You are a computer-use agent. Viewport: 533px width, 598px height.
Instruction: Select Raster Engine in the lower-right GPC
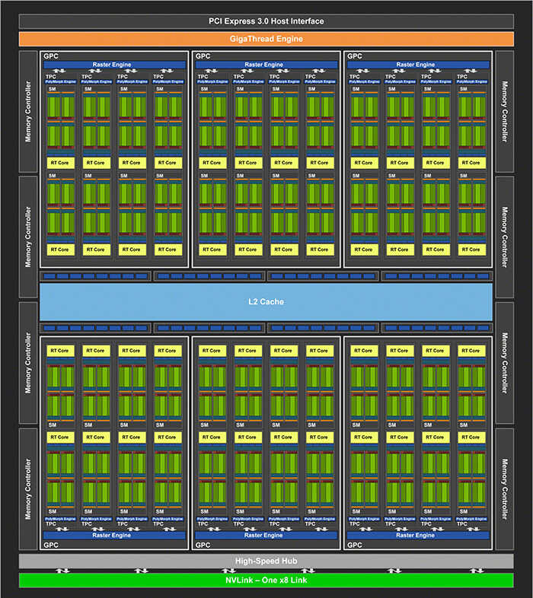418,536
